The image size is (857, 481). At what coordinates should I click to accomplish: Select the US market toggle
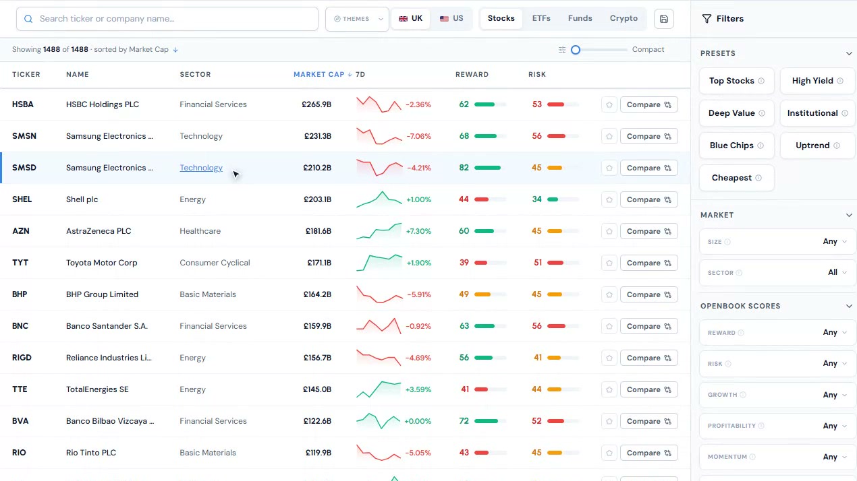(x=451, y=19)
